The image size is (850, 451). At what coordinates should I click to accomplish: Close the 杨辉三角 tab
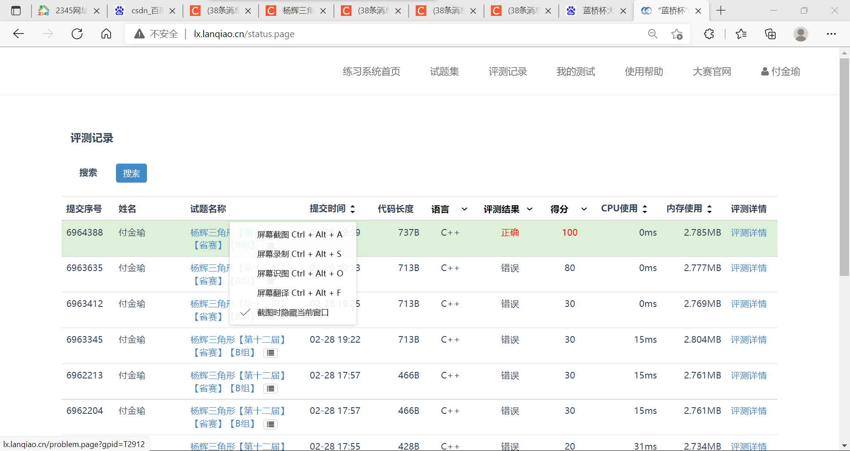point(323,11)
